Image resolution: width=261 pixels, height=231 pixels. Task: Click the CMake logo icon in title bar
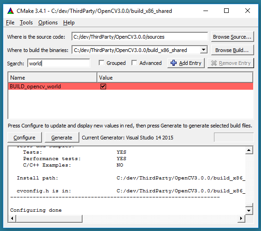[x=11, y=11]
